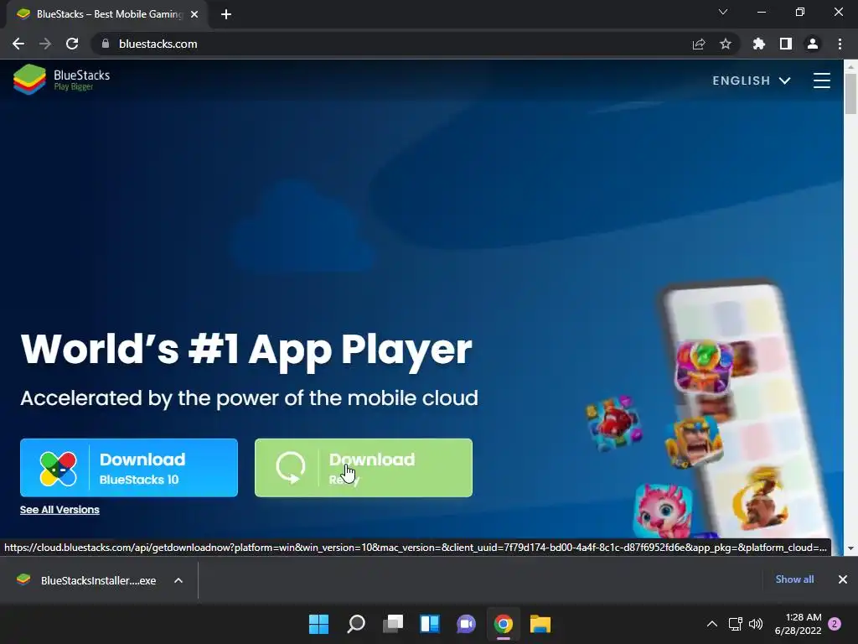The image size is (858, 644).
Task: Click the BlueStacks logo in the site header
Action: tap(62, 80)
